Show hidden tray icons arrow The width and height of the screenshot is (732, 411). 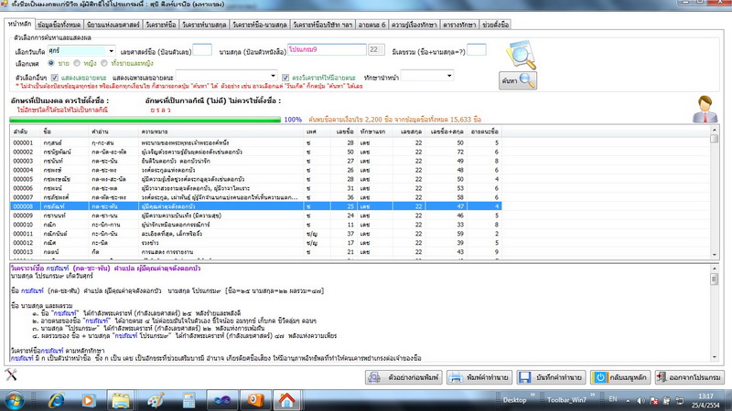point(629,401)
